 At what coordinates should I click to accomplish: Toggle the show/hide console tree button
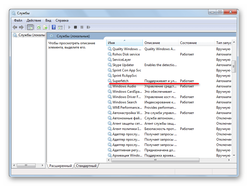[x=30, y=27]
